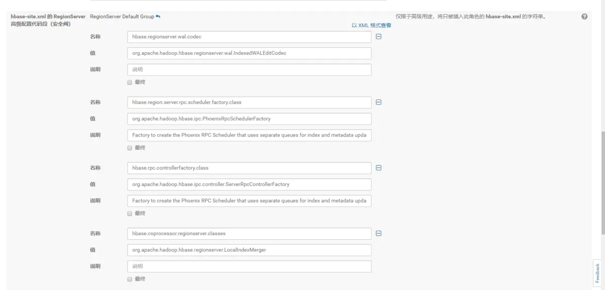Tick 最终 checkbox under wal.codec property
This screenshot has width=605, height=290.
[x=130, y=82]
